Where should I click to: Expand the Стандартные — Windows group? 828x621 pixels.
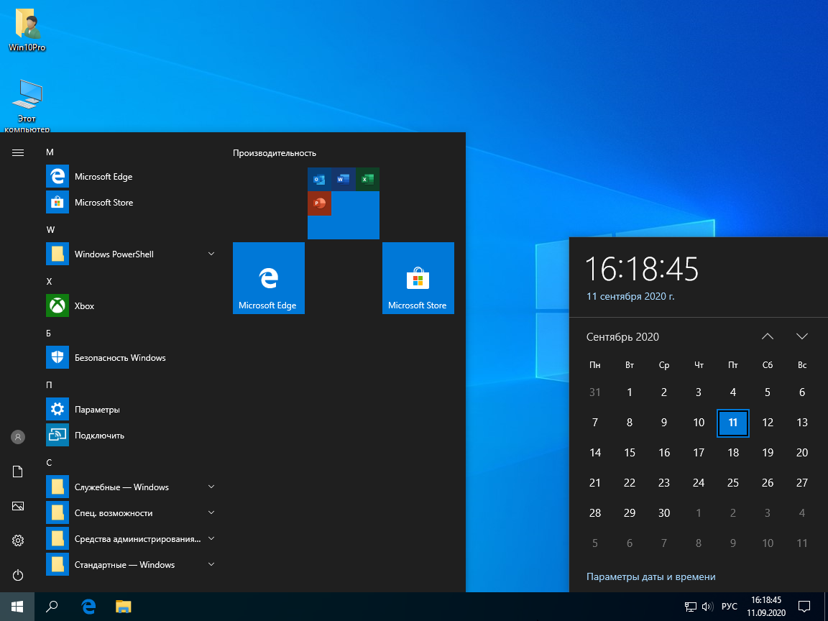211,564
